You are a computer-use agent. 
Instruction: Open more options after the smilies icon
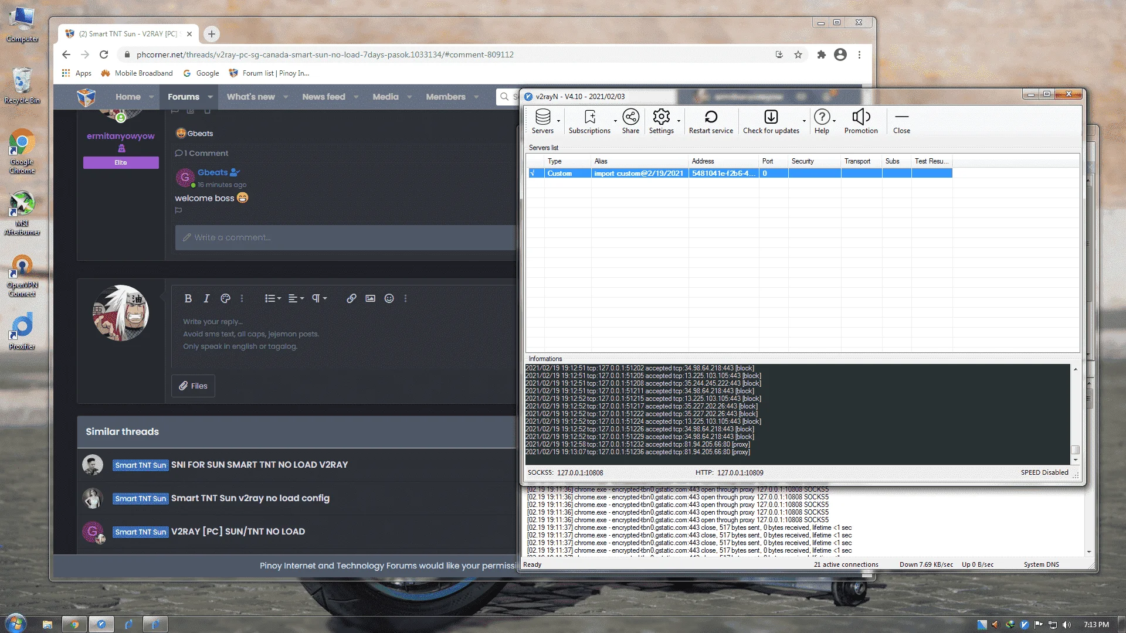tap(405, 298)
